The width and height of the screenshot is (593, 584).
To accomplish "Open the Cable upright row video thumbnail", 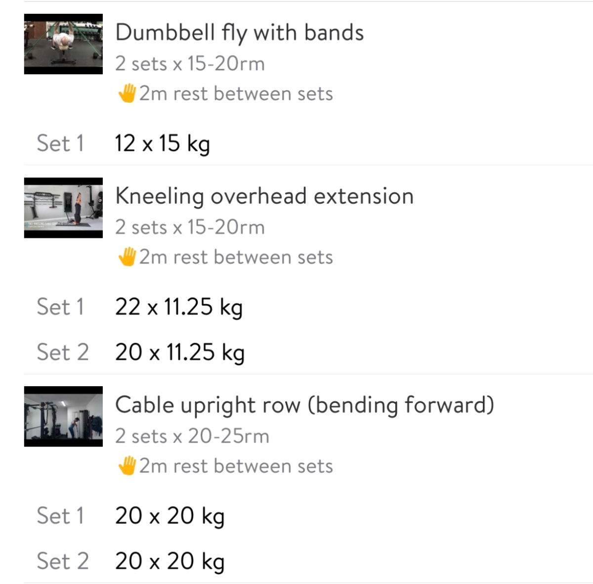I will (x=63, y=416).
